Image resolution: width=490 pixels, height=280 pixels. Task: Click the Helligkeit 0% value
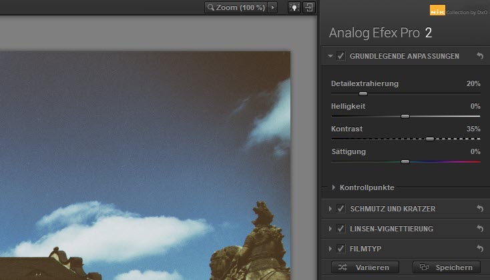(475, 107)
